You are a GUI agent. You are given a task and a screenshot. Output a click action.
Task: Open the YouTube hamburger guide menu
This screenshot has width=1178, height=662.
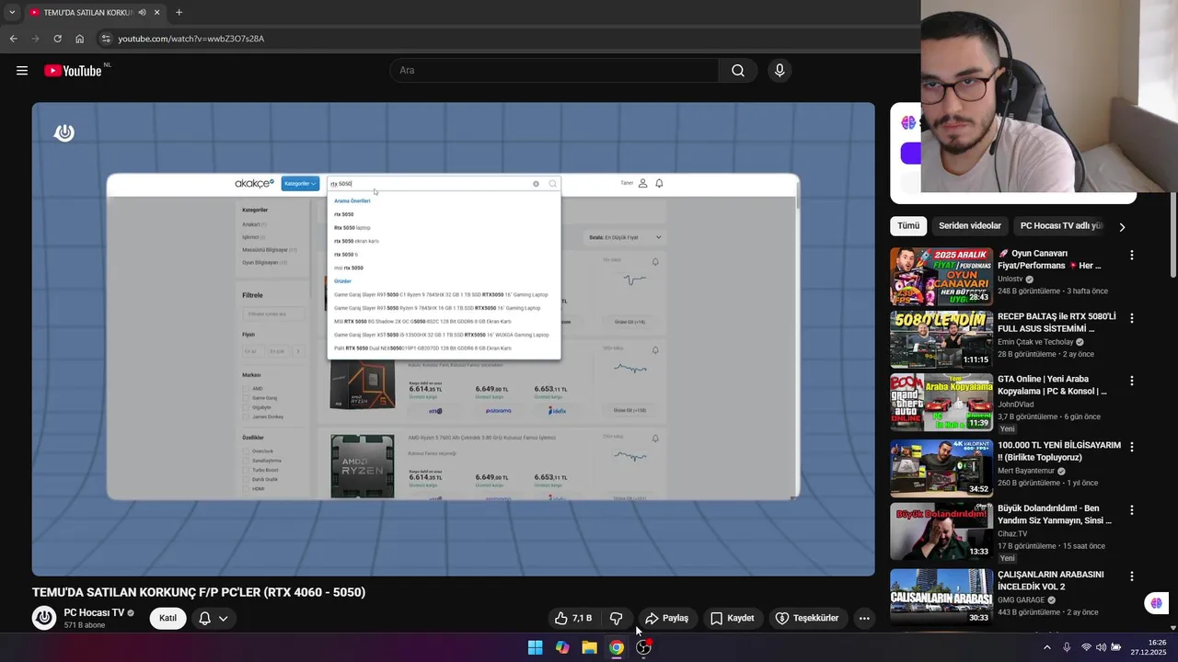pos(22,71)
